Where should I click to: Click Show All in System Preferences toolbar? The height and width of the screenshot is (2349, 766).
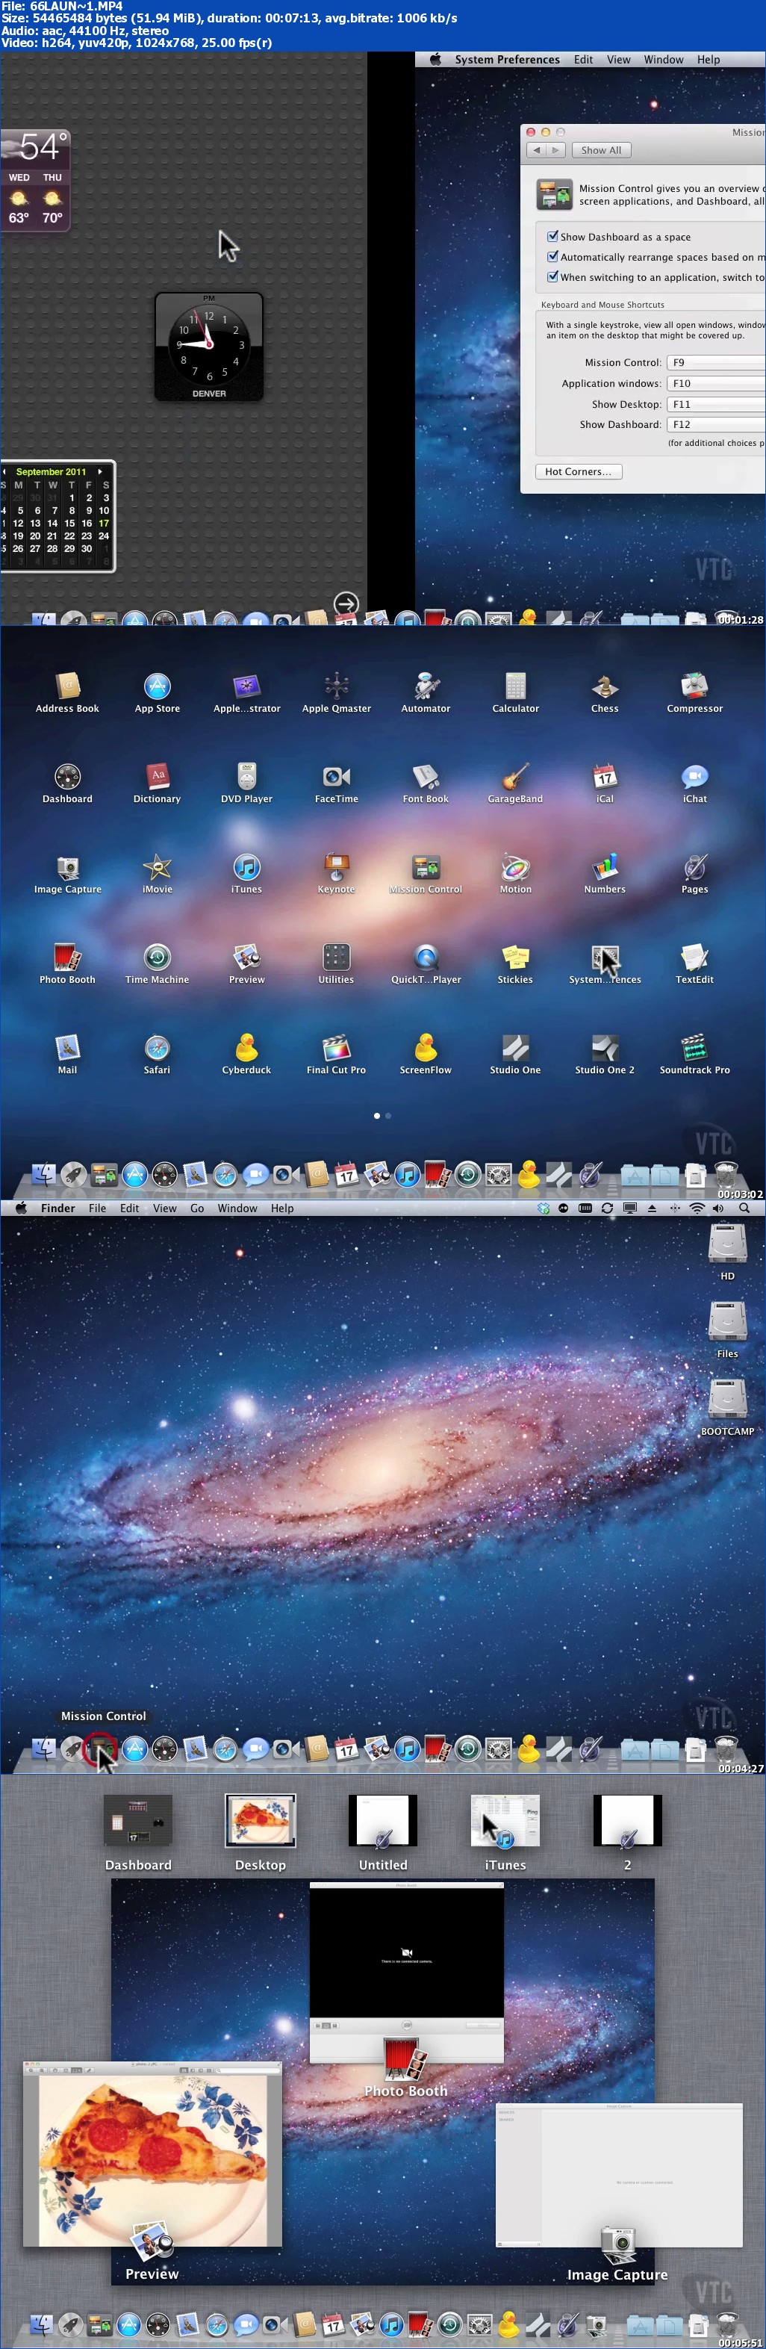(x=602, y=150)
